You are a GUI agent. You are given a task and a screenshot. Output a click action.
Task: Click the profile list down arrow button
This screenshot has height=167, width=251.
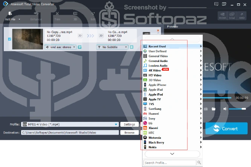tap(172, 154)
